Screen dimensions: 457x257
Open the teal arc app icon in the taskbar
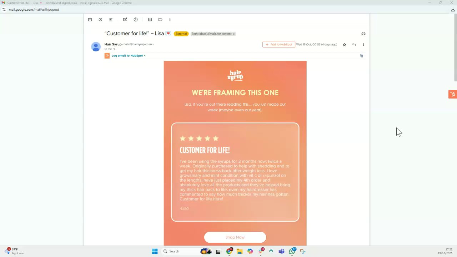pos(271,252)
